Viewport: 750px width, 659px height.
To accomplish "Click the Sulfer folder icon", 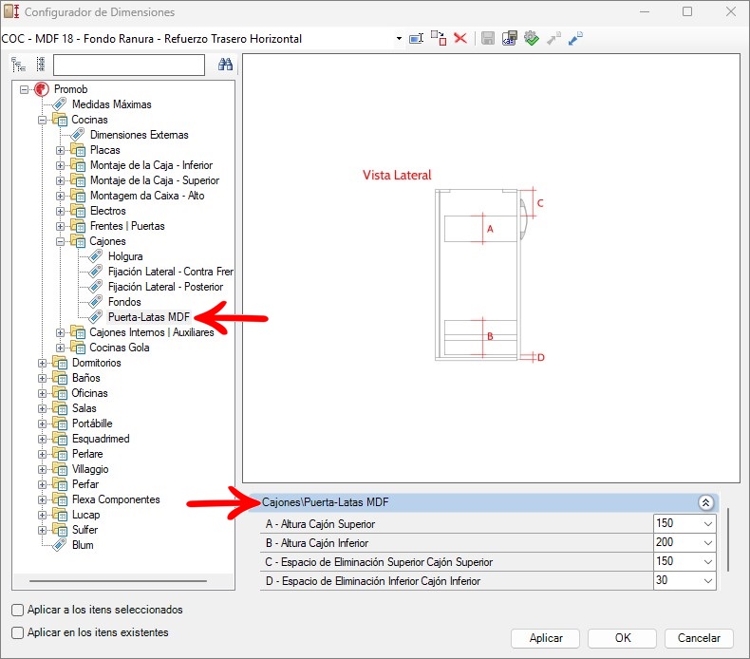I will tap(60, 530).
